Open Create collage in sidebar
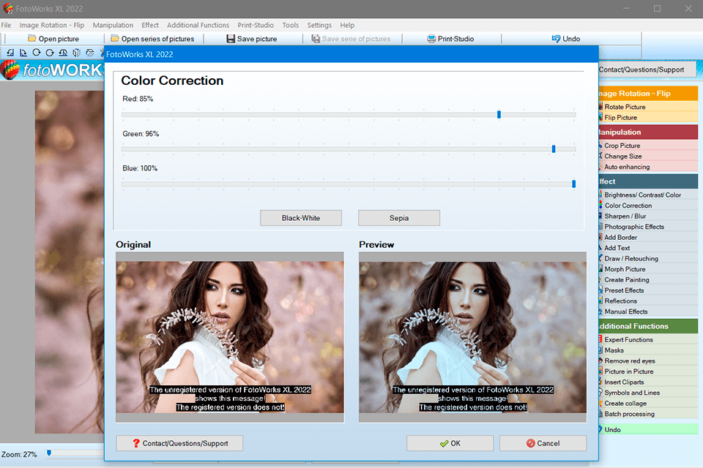703x468 pixels. click(648, 403)
